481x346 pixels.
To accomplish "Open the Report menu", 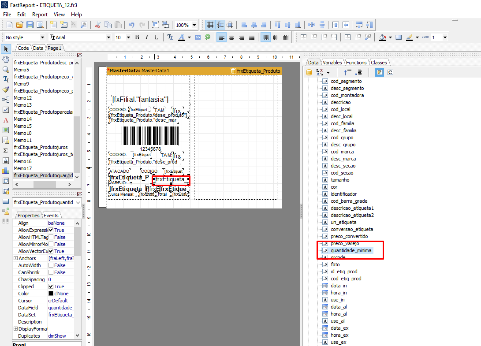I will (x=40, y=15).
